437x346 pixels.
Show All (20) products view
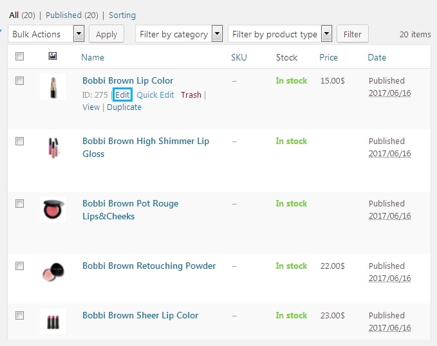pos(22,15)
